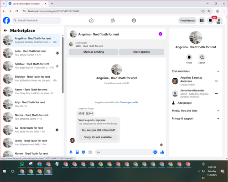Open a new browser tab
Screen dimensions: 228x182
(x=52, y=4)
